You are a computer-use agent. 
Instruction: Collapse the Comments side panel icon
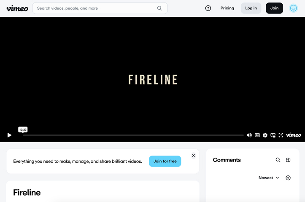tap(288, 160)
